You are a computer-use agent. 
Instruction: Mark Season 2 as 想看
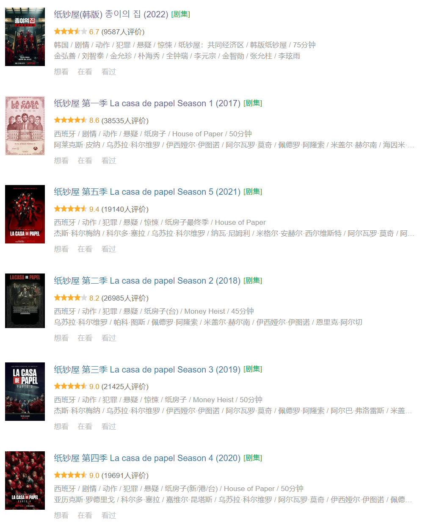click(x=61, y=338)
